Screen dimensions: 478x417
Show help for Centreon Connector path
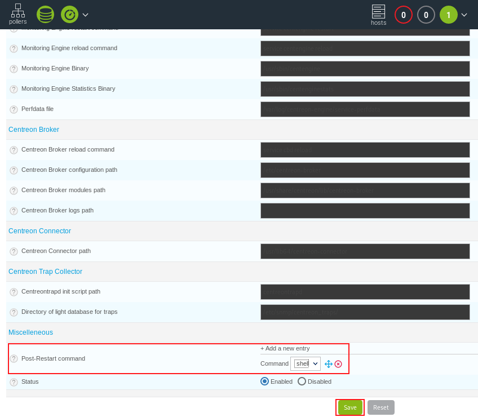[14, 251]
